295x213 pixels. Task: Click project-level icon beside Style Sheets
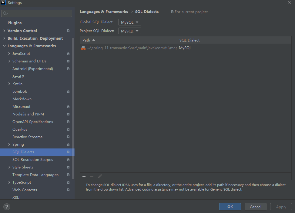(68, 167)
